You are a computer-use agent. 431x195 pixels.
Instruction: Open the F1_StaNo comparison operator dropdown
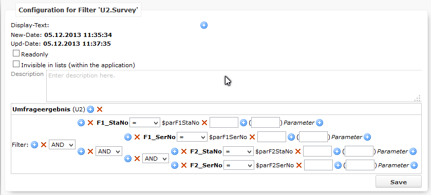click(144, 123)
